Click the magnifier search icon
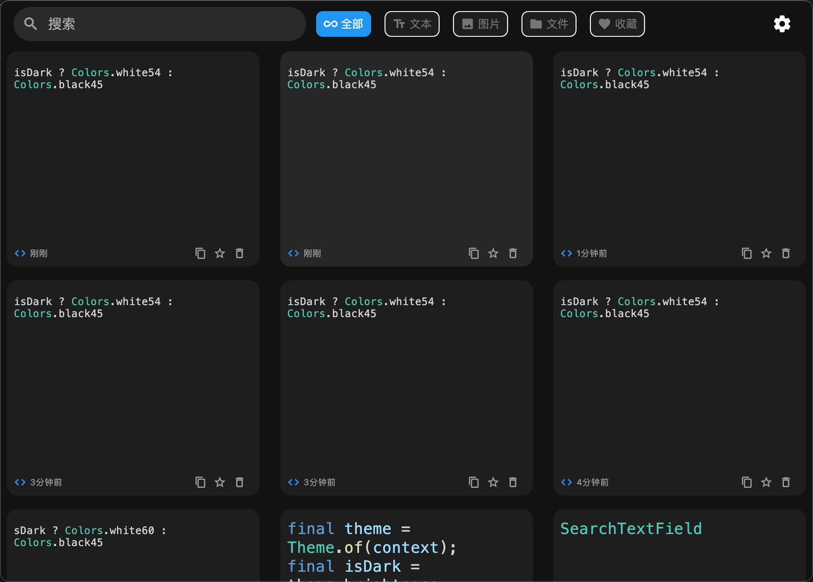 point(30,24)
